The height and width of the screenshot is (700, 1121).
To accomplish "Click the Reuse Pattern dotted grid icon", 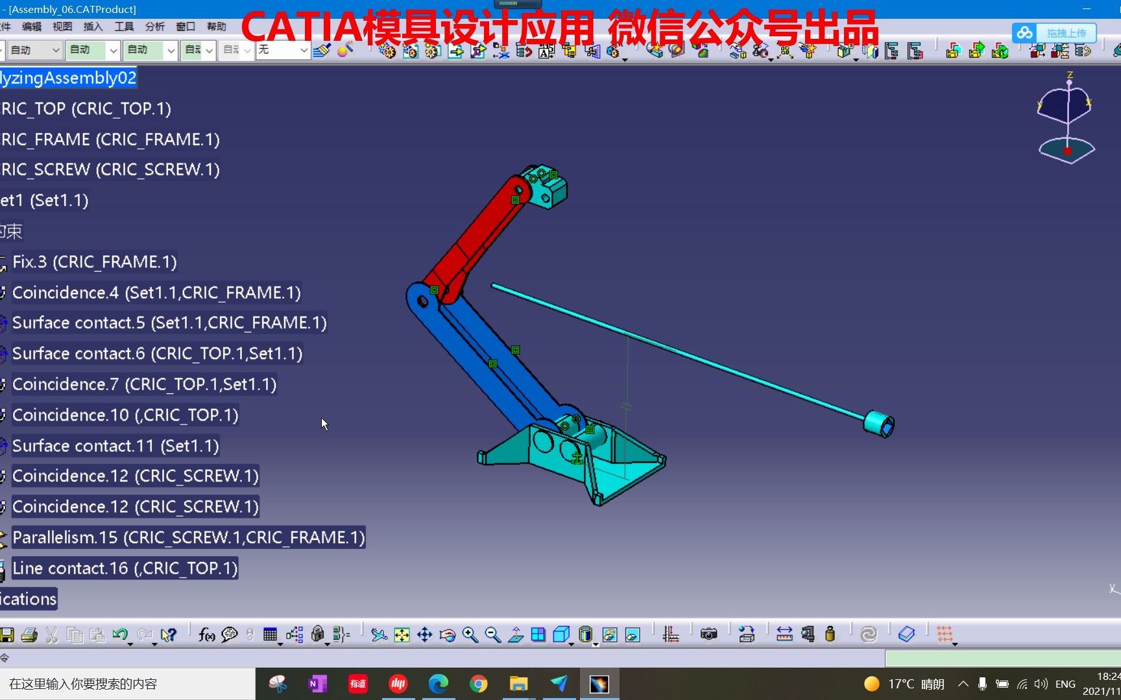I will (x=945, y=635).
